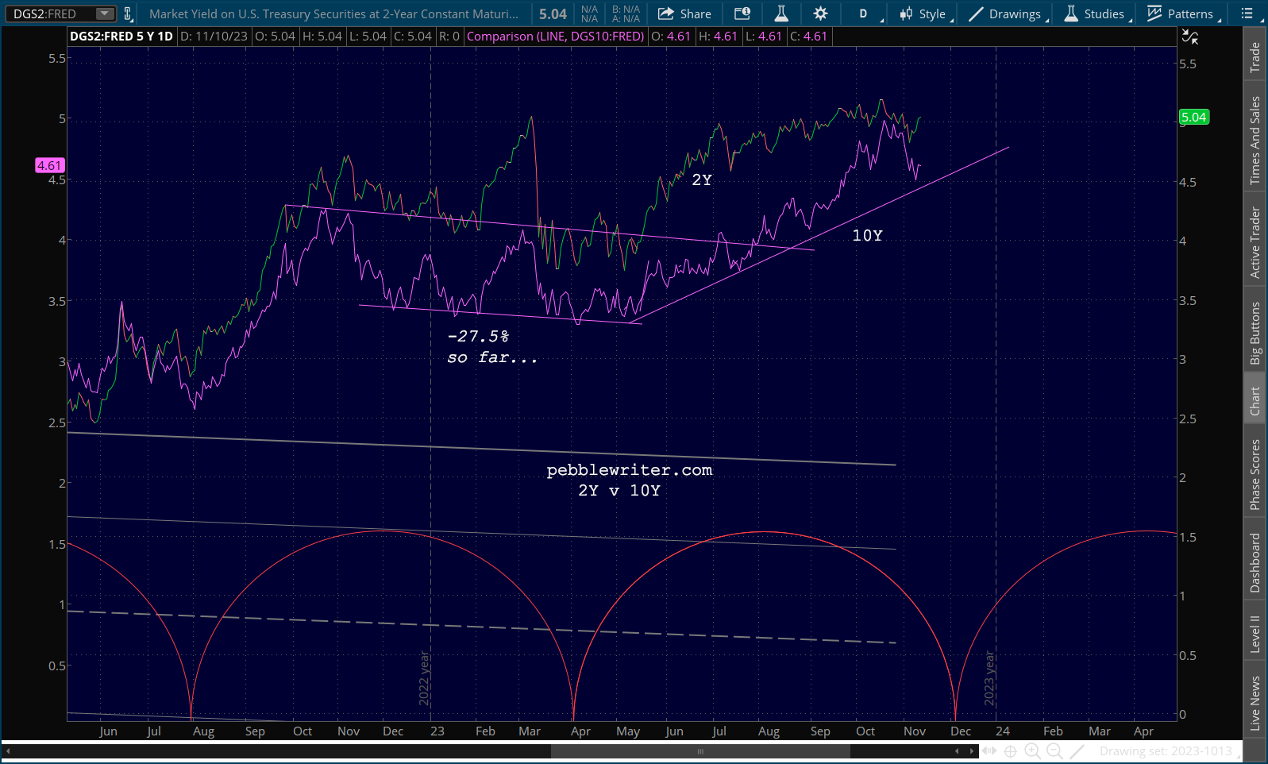Open the flask lab tools icon
This screenshot has width=1268, height=764.
click(781, 14)
